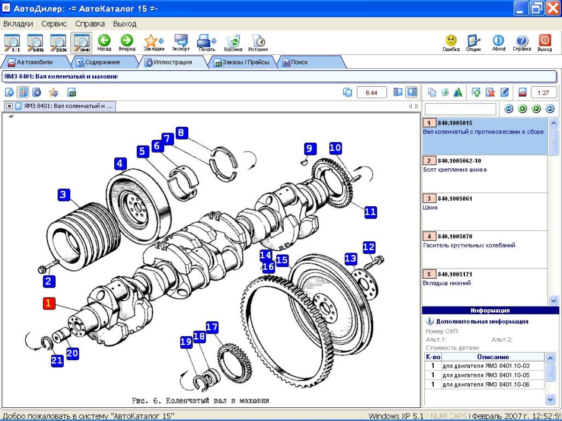Close the ЯМЗ 8401 document tab
This screenshot has height=421, width=562.
point(9,106)
